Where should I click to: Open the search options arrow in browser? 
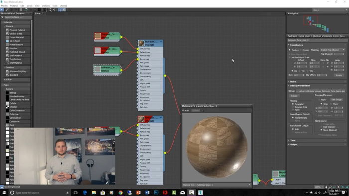point(2,17)
